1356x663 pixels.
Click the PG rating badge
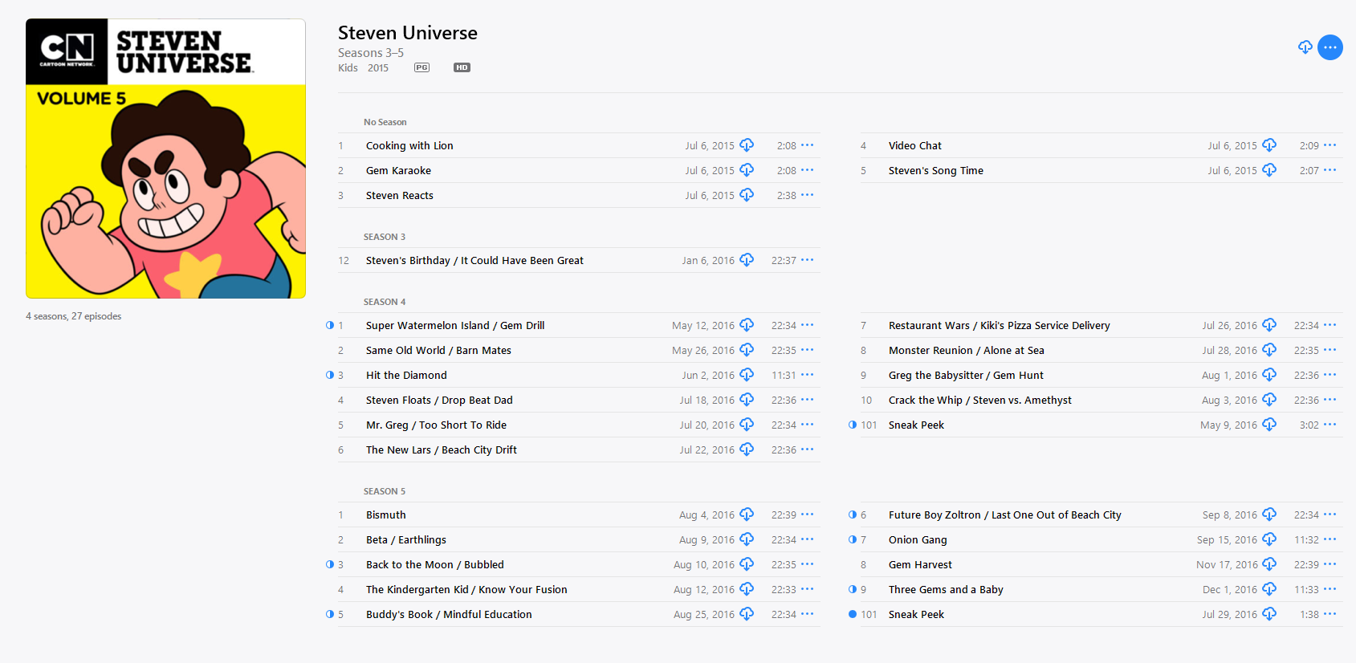click(x=421, y=67)
